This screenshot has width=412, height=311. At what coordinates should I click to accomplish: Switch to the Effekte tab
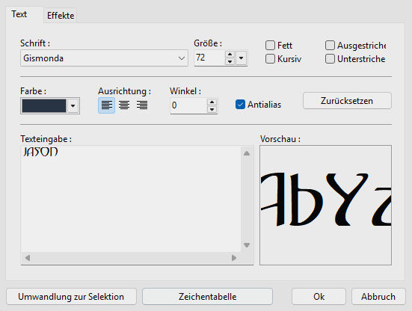click(61, 16)
